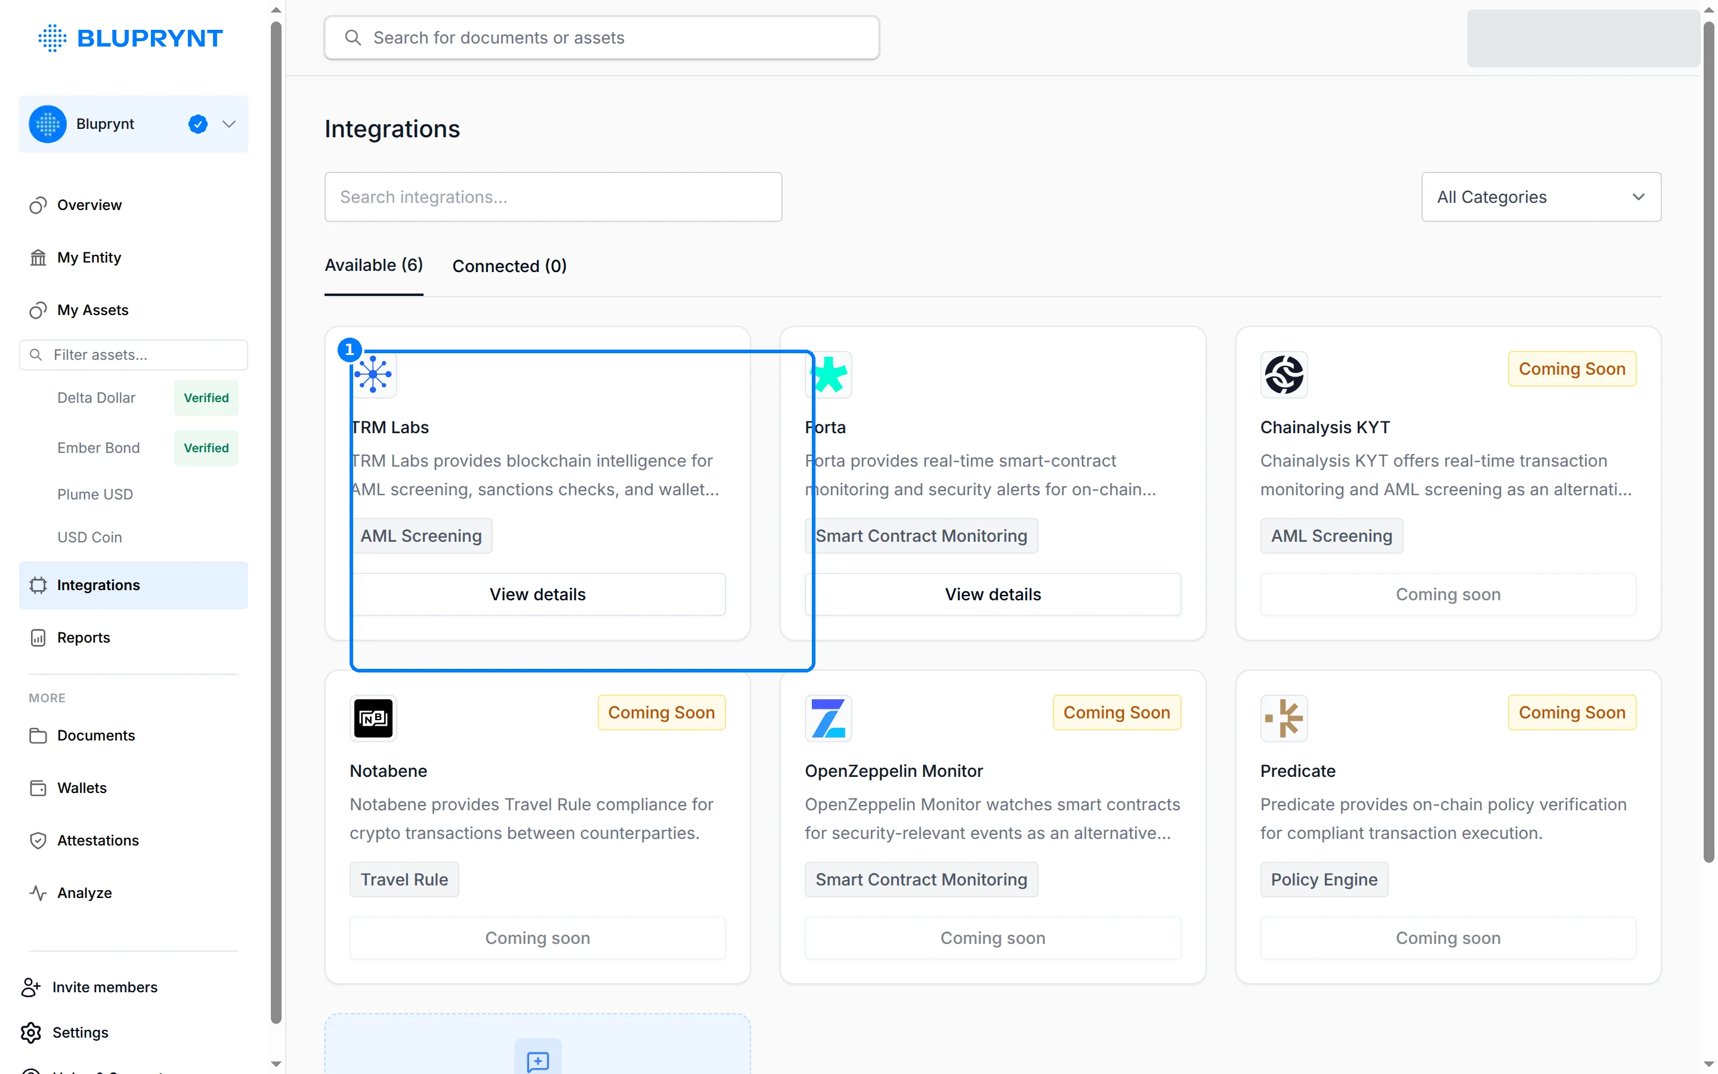Image resolution: width=1718 pixels, height=1074 pixels.
Task: Select the USD Coin asset
Action: point(89,537)
